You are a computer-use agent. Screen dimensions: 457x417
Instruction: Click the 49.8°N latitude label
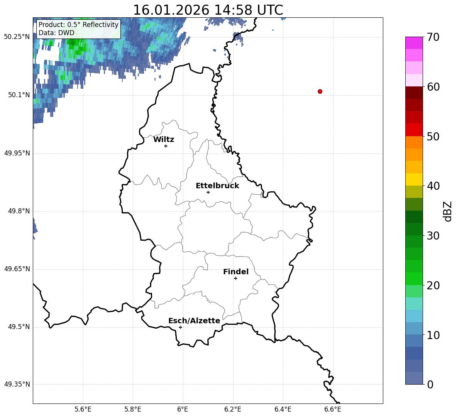19,211
